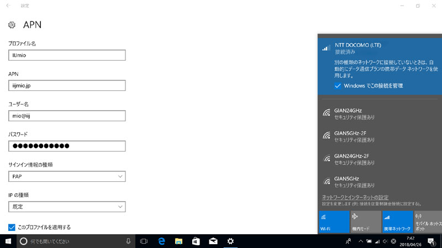Click the circled X tray icon
The height and width of the screenshot is (248, 442).
pos(393,241)
